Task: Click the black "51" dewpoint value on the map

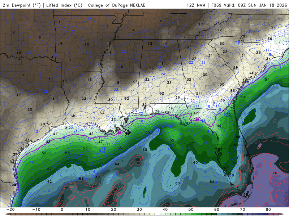Action: click(267, 79)
